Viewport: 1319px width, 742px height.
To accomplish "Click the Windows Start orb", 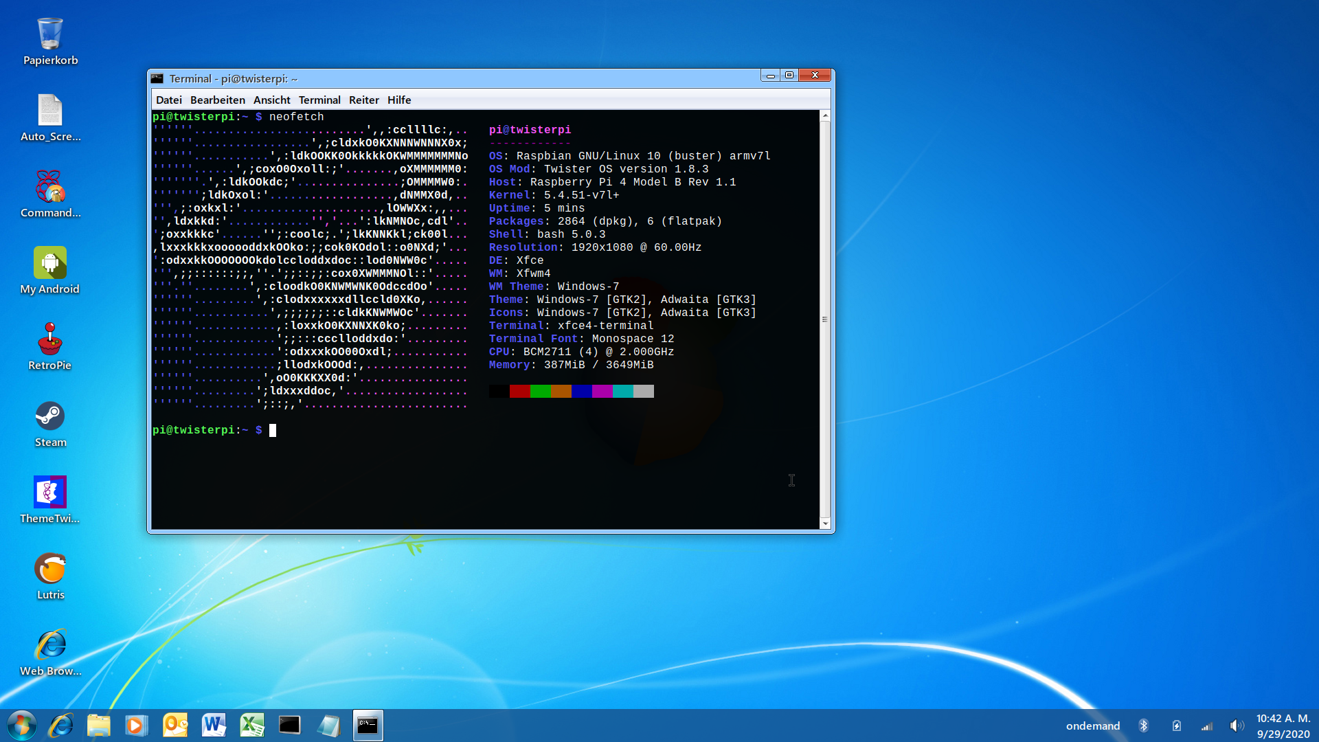I will pyautogui.click(x=21, y=726).
